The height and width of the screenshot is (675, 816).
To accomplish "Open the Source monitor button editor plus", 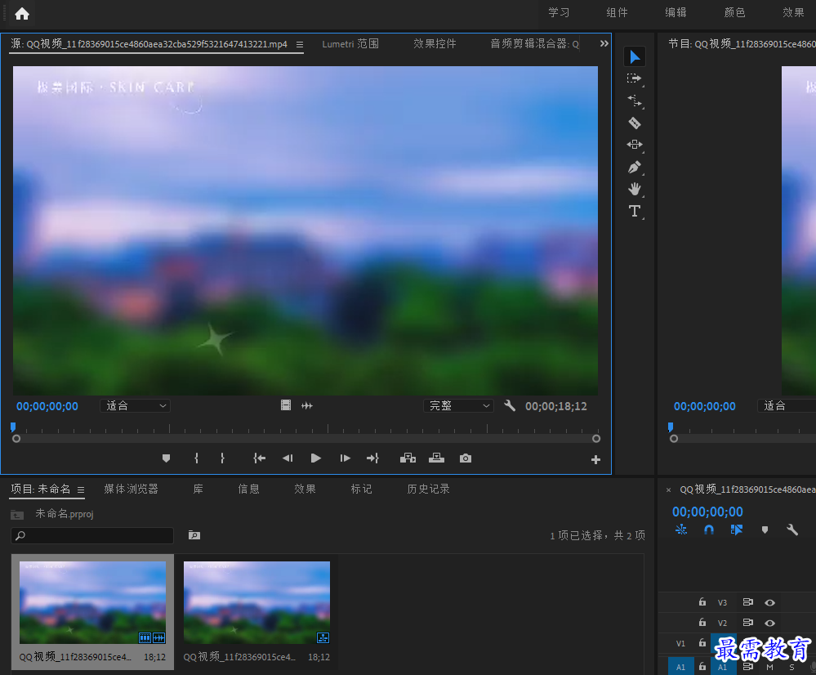I will (595, 460).
